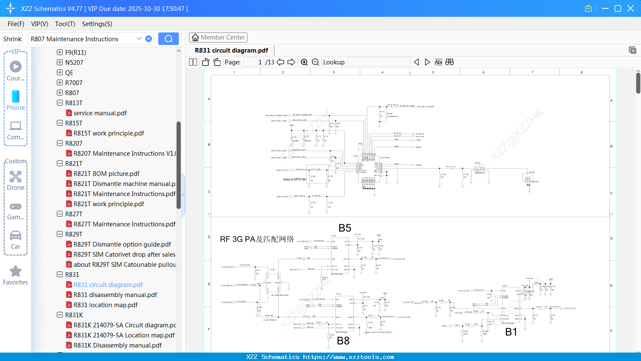This screenshot has height=361, width=641.
Task: Expand the R807 tree node
Action: pos(59,93)
